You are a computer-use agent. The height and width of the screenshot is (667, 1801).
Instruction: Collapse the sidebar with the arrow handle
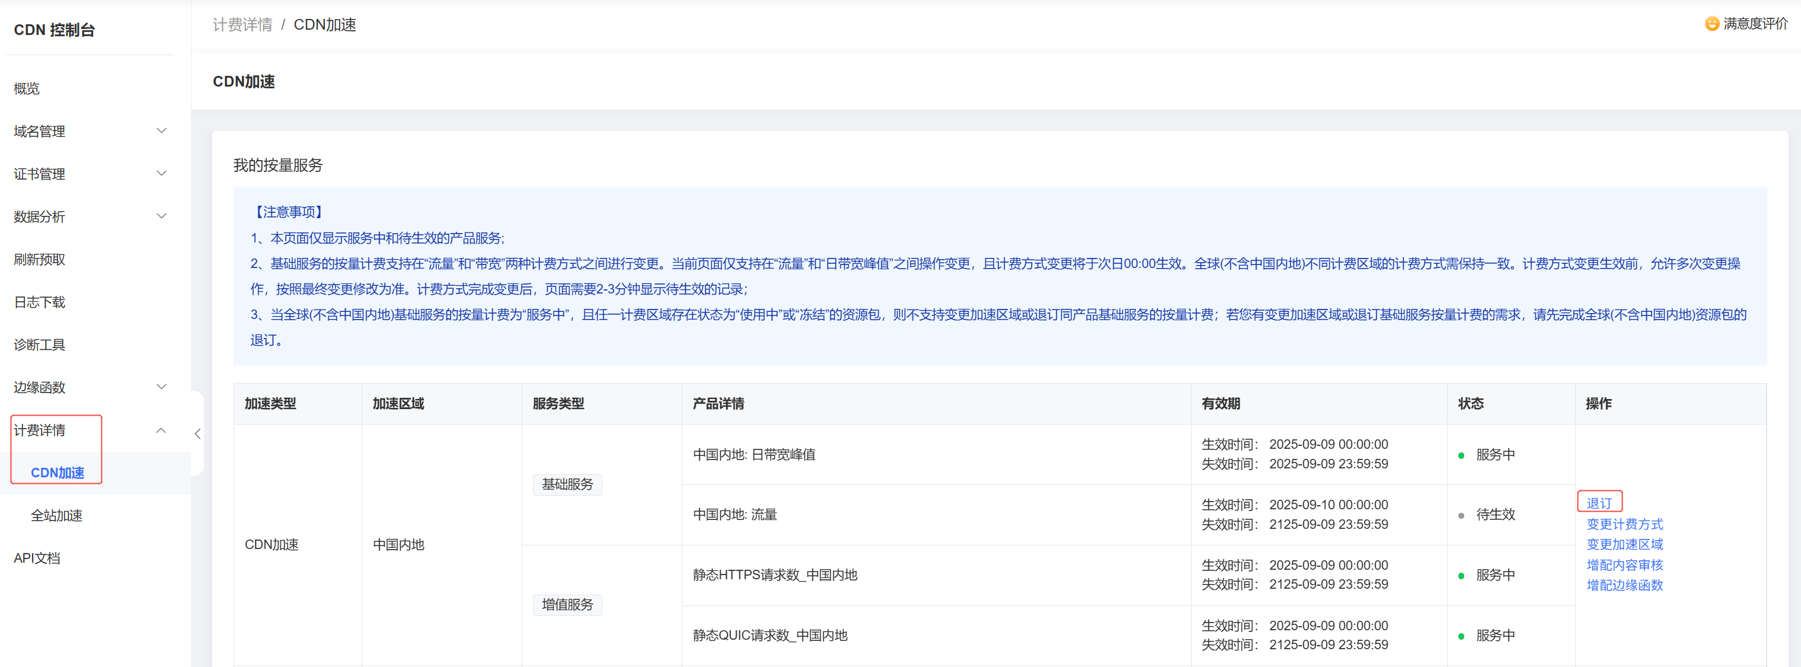point(198,433)
